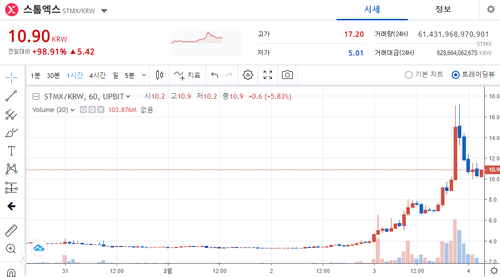The height and width of the screenshot is (277, 500).
Task: Set interval to 5분
Action: click(129, 75)
